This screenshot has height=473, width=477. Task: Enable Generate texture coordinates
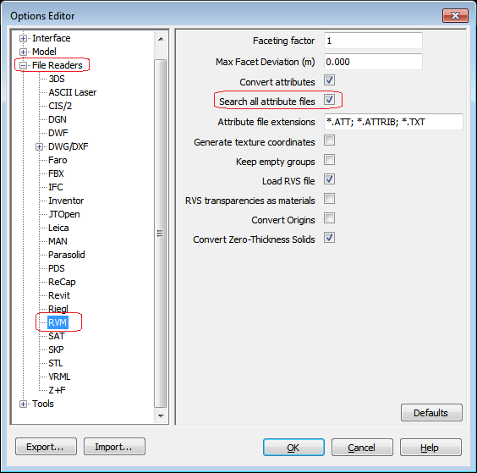point(330,140)
